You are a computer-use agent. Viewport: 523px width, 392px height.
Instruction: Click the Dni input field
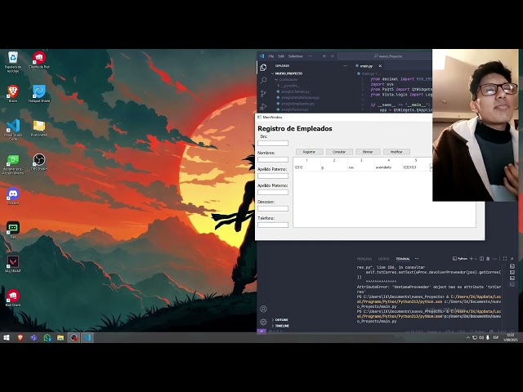coord(273,144)
